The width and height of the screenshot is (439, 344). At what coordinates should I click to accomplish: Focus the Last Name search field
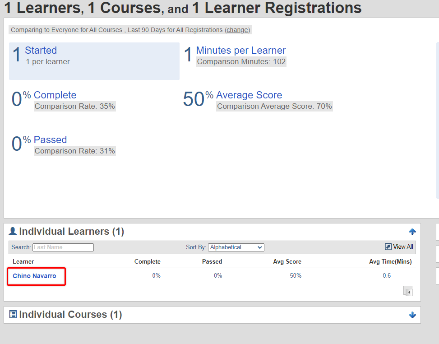63,247
